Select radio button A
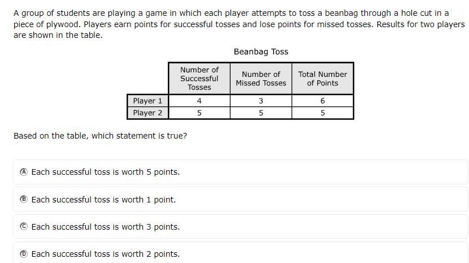469x263 pixels. tap(24, 172)
